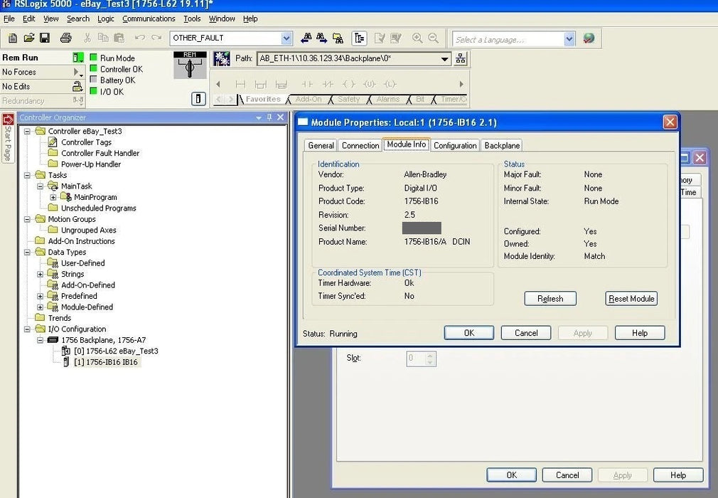Viewport: 718px width, 498px height.
Task: Click the Open folder toolbar icon
Action: pyautogui.click(x=29, y=38)
